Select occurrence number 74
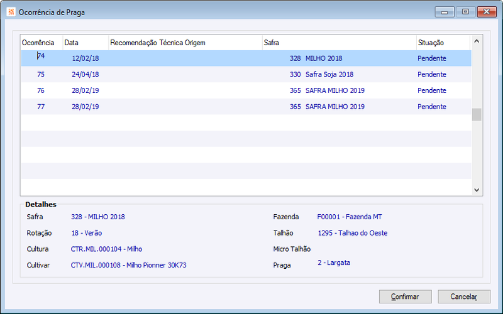The height and width of the screenshot is (314, 503). coord(41,56)
